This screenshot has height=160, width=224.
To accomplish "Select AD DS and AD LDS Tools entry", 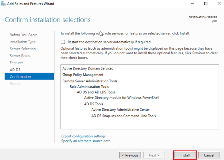I will click(96, 92).
